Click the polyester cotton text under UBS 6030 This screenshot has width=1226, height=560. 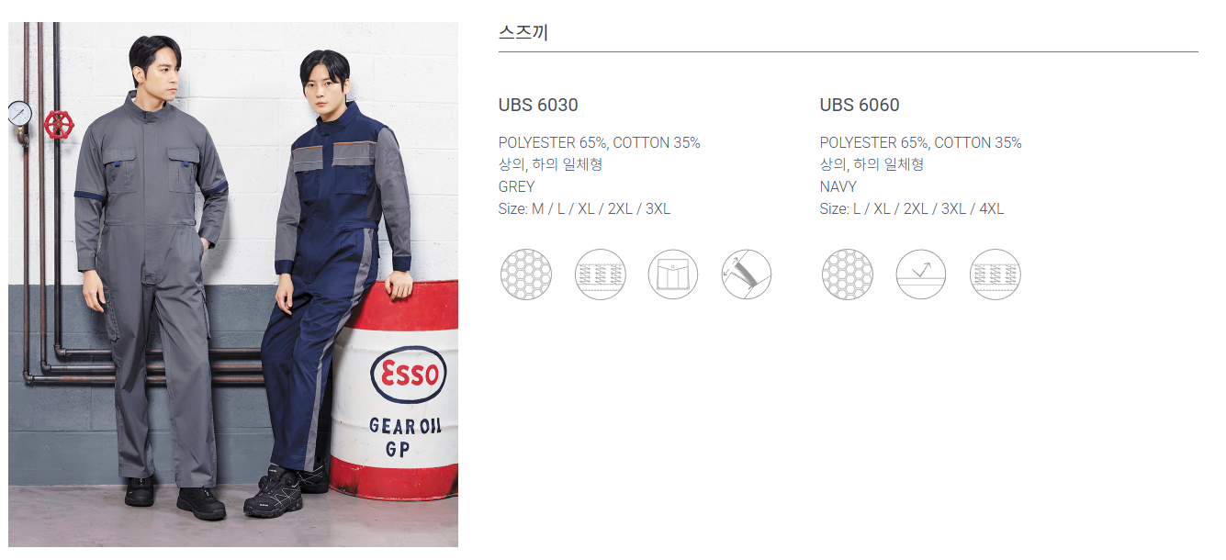[x=600, y=142]
